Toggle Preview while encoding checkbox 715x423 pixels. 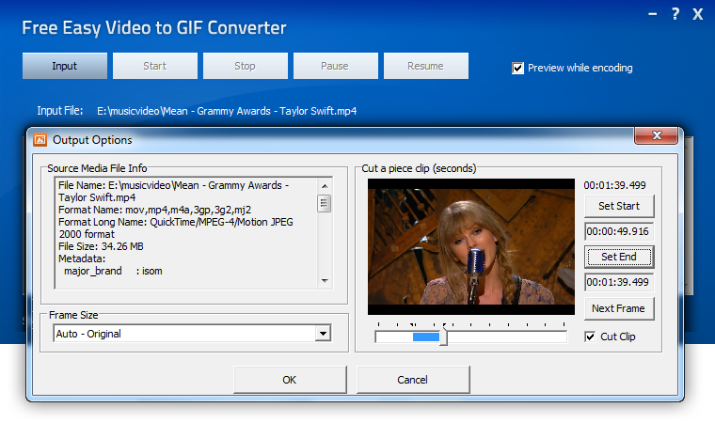coord(517,68)
